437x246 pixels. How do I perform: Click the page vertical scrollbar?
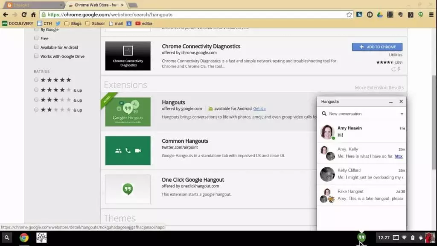point(434,122)
